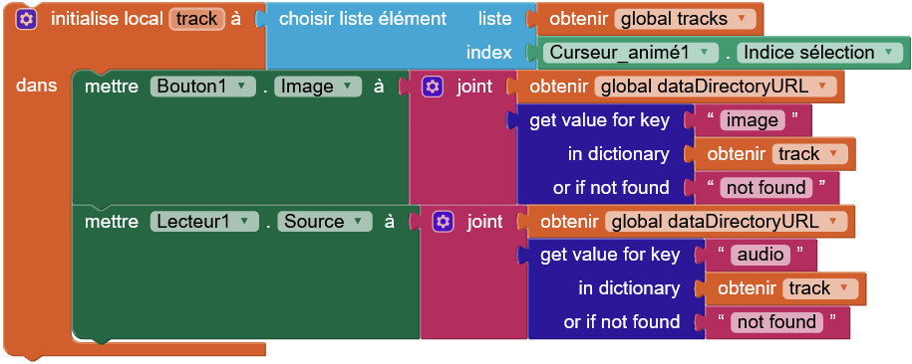
Task: Edit the "image" text string field
Action: tap(753, 120)
